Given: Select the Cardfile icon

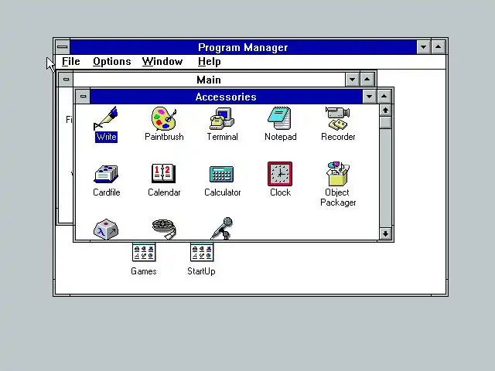Looking at the screenshot, I should [x=106, y=174].
